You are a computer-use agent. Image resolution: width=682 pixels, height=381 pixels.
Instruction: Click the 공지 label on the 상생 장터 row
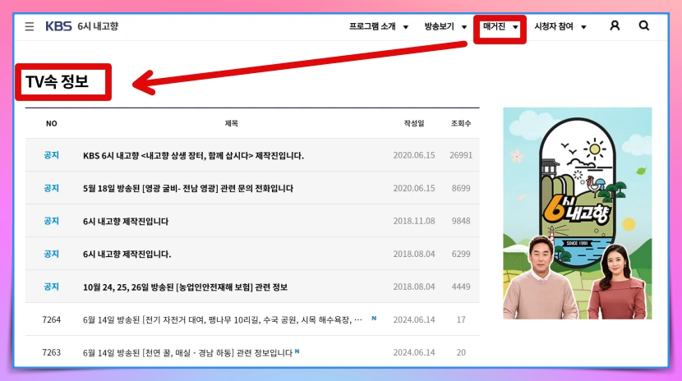51,155
